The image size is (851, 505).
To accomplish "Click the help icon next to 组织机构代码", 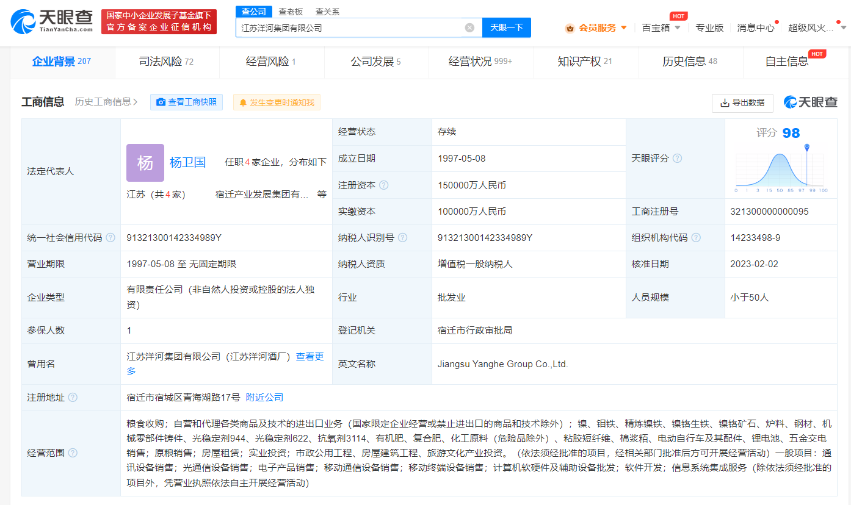I will click(696, 238).
